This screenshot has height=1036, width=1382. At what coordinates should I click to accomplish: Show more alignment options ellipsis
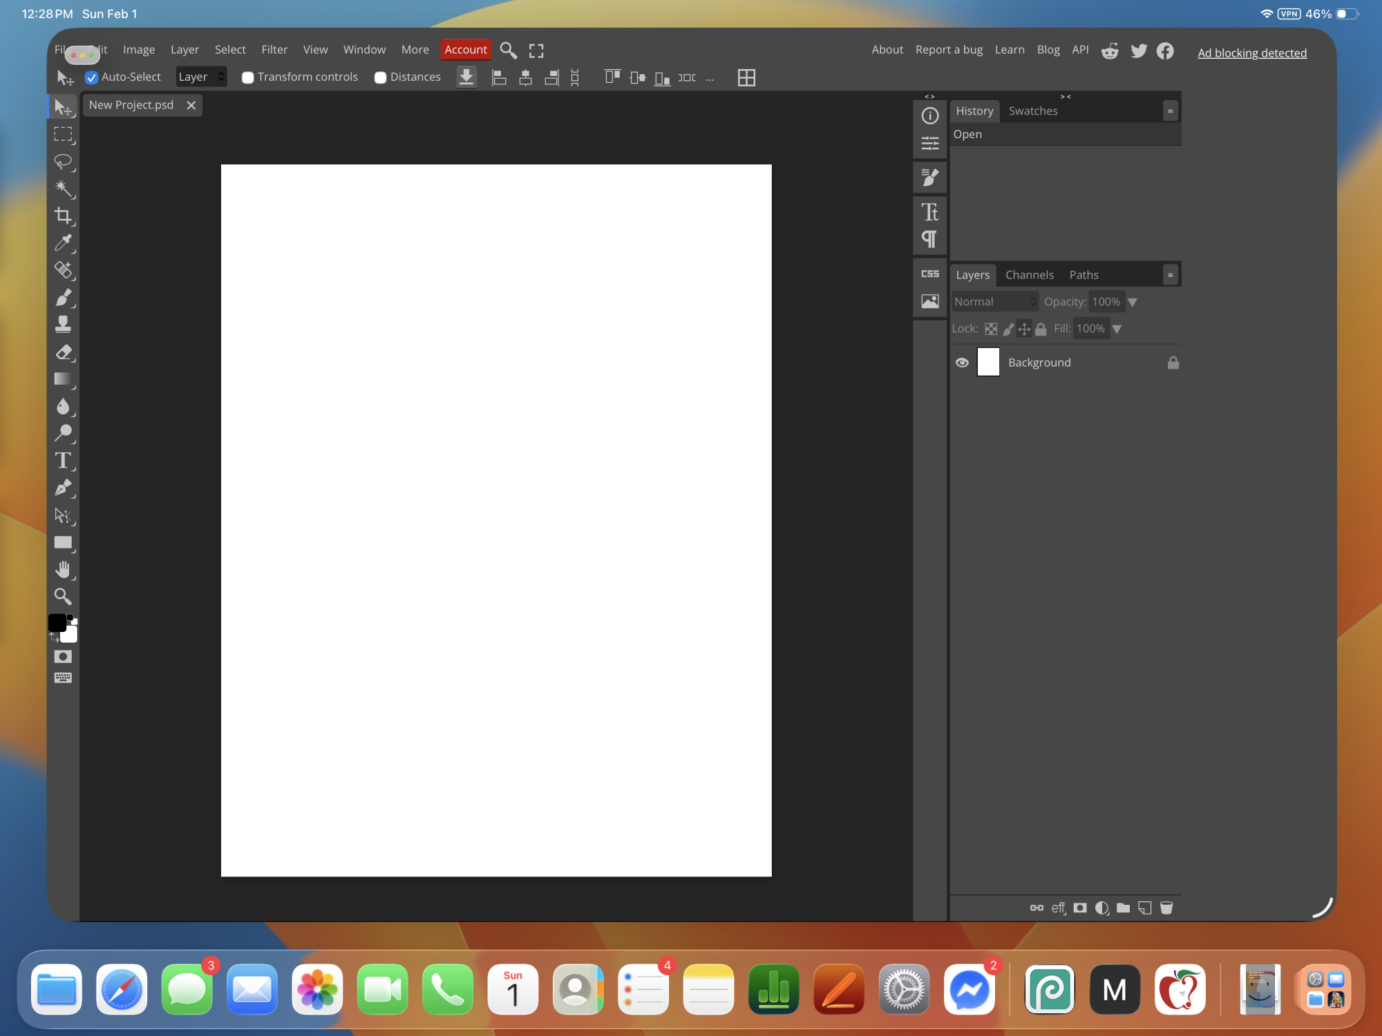tap(710, 78)
